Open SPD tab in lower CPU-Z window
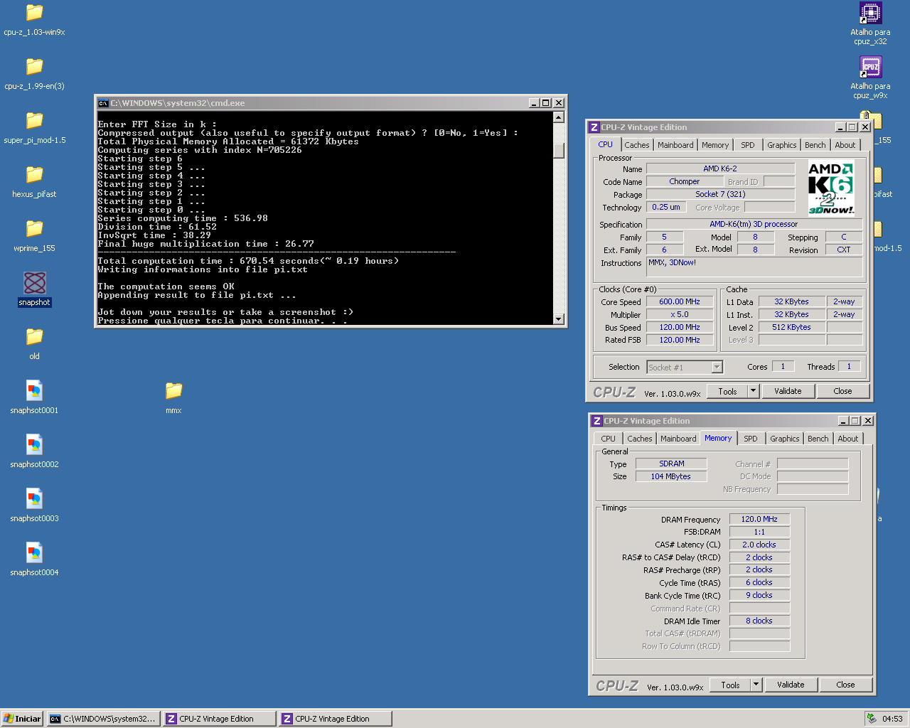 pyautogui.click(x=750, y=439)
